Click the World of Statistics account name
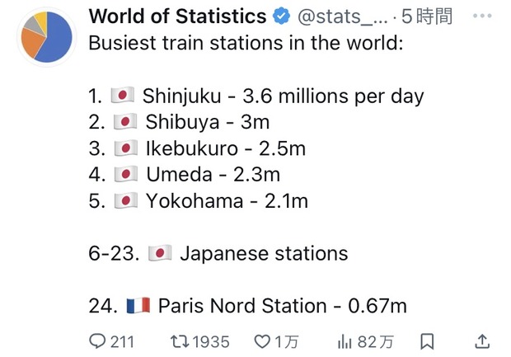 [177, 16]
